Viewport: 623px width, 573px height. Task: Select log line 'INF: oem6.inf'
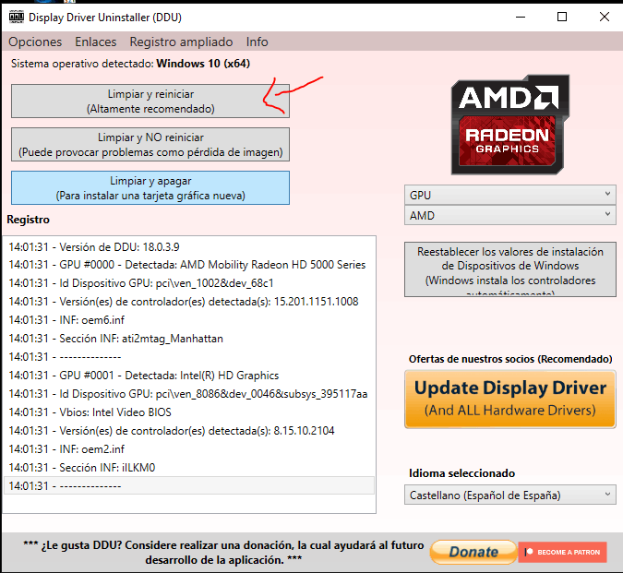(x=189, y=320)
